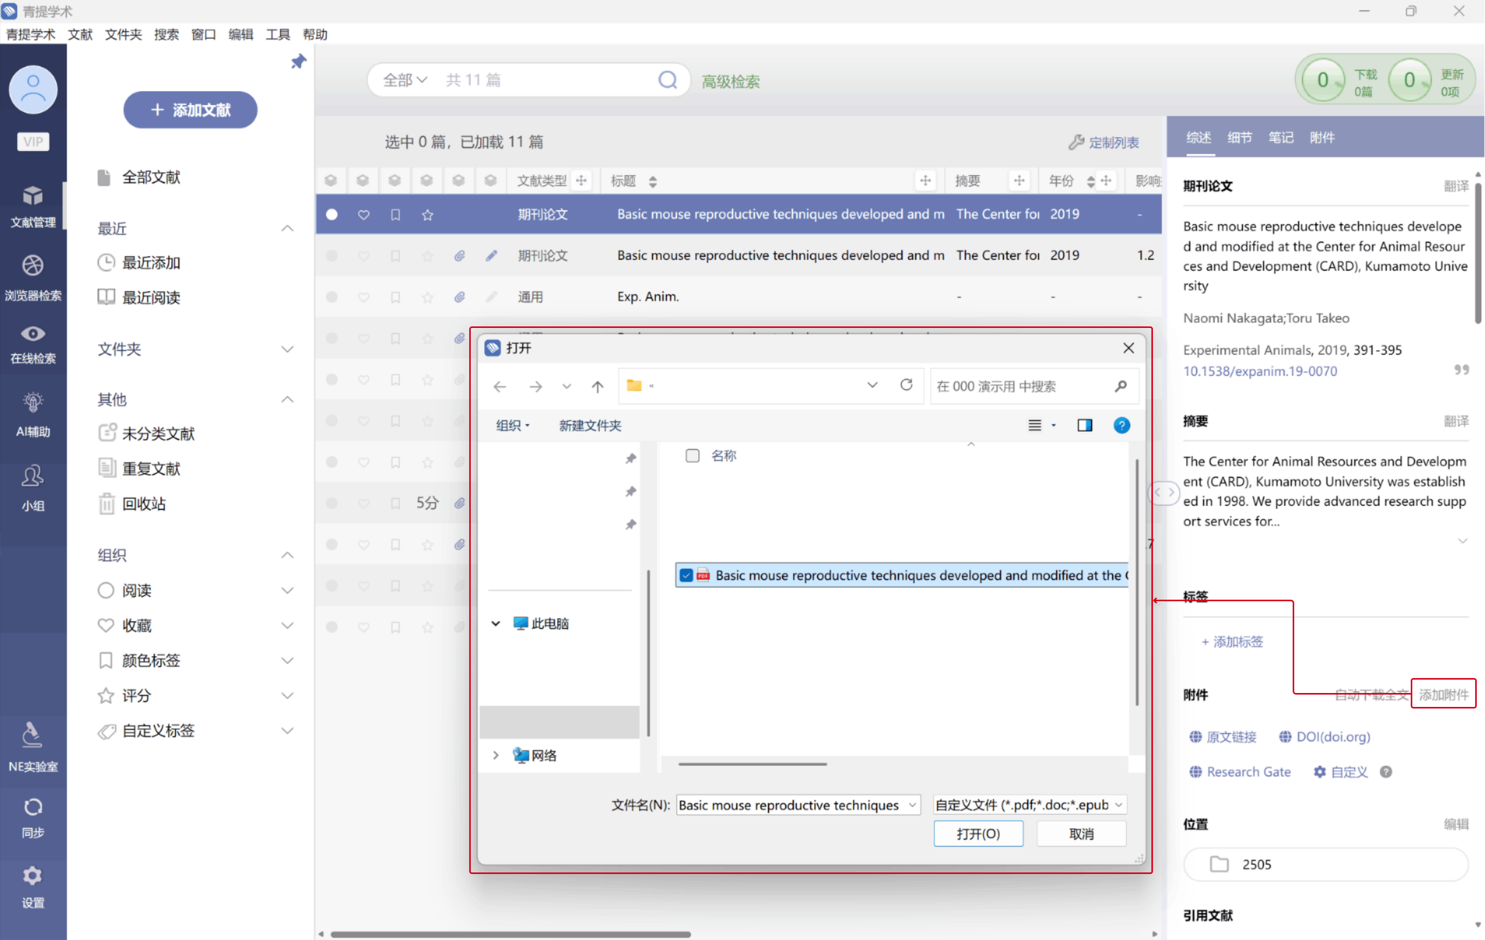Open the 全部 search scope dropdown
Image resolution: width=1485 pixels, height=940 pixels.
tap(405, 80)
